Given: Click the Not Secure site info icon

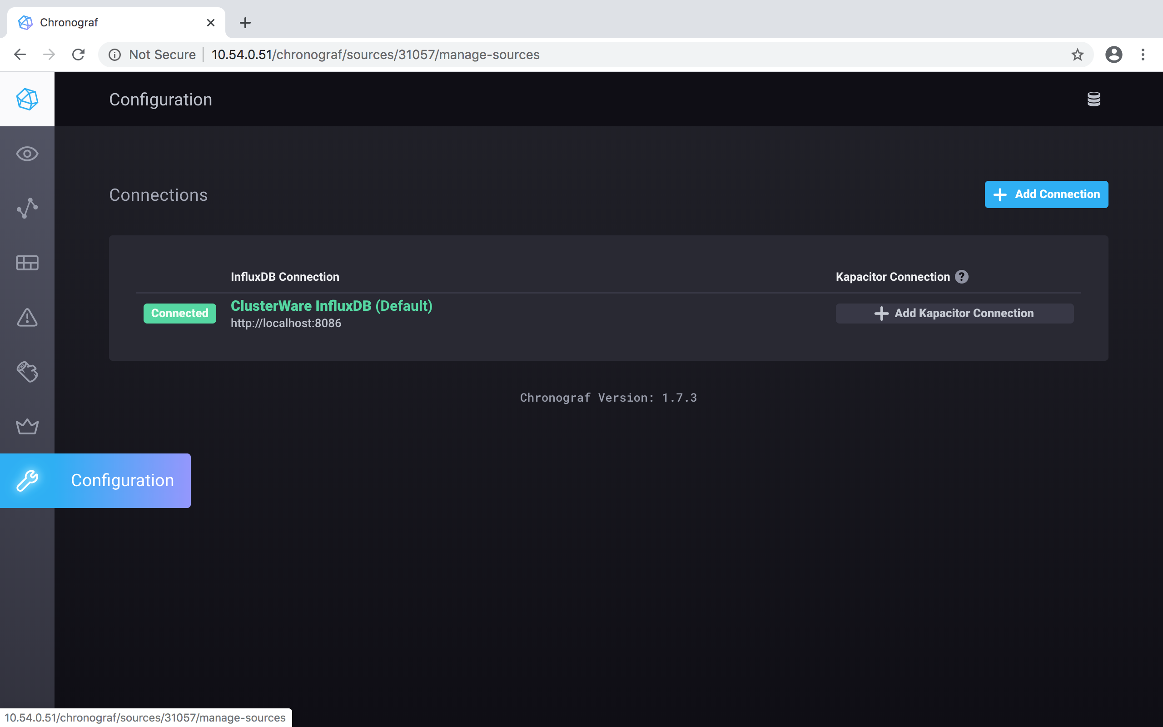Looking at the screenshot, I should [x=114, y=55].
